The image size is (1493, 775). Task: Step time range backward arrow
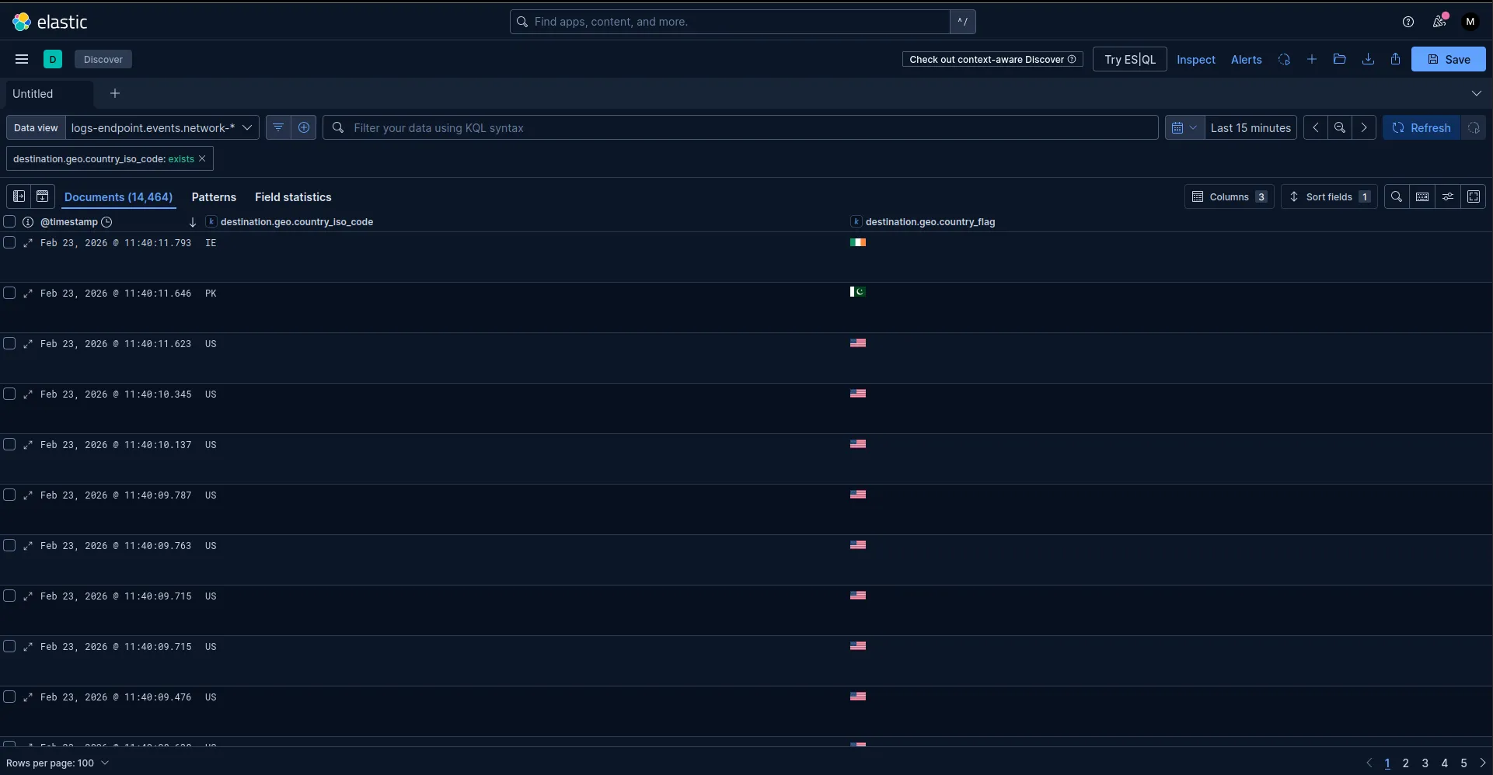[x=1316, y=127]
